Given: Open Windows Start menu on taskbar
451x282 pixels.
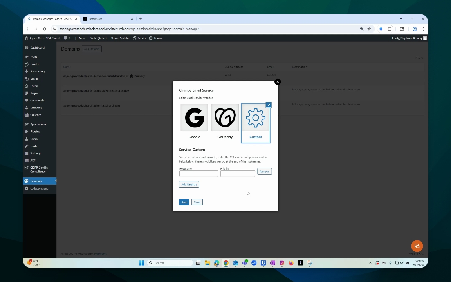Looking at the screenshot, I should [141, 263].
